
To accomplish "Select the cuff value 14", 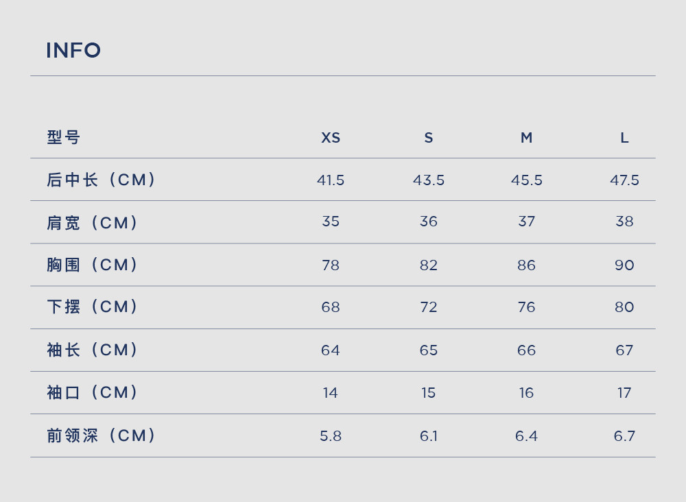I will (x=331, y=393).
